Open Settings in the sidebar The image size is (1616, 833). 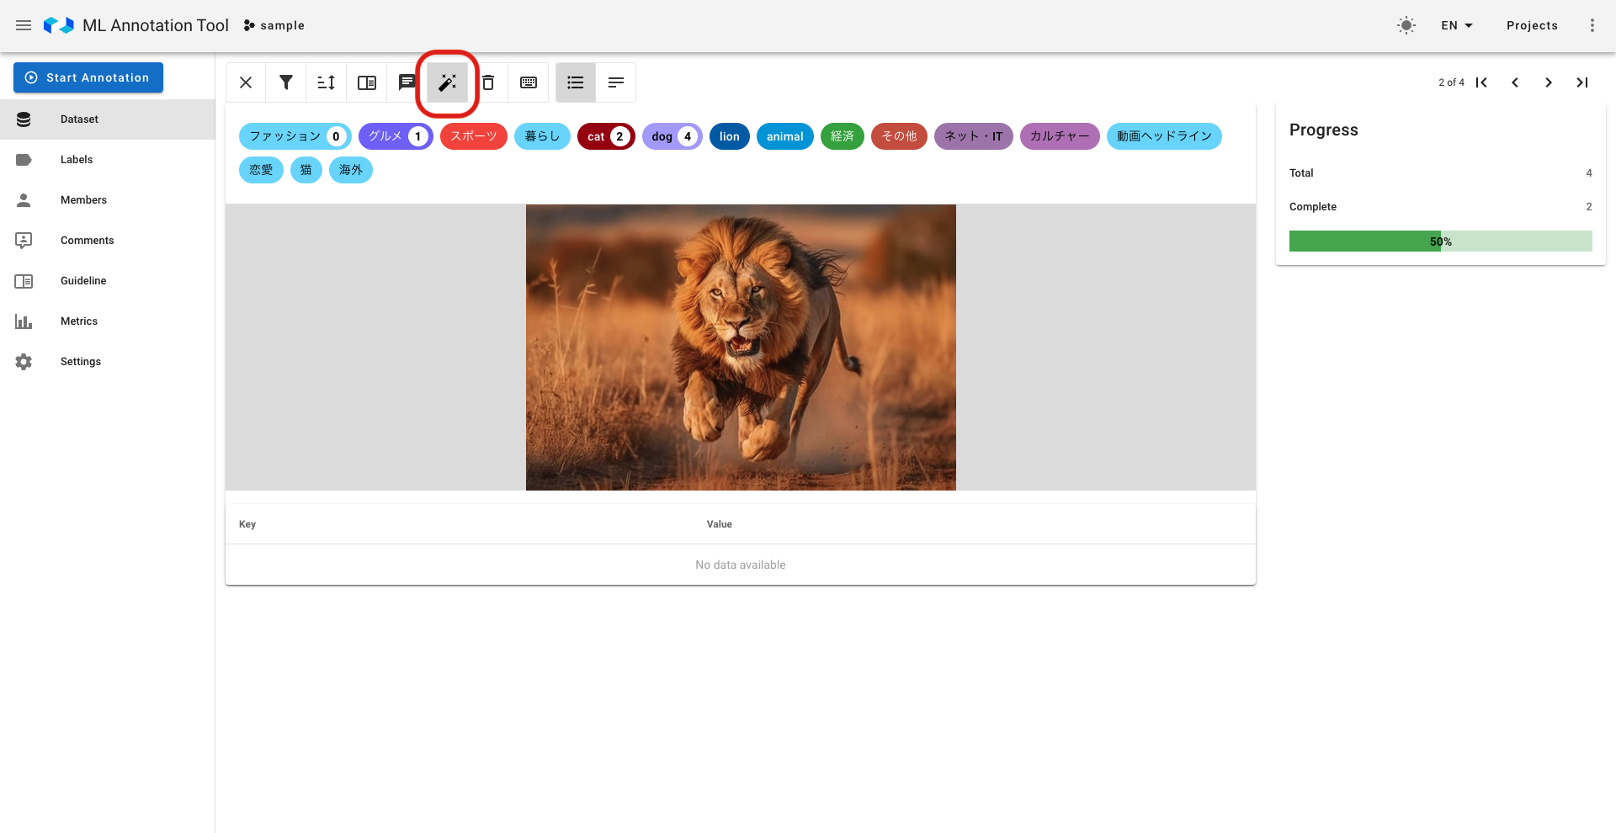click(108, 362)
